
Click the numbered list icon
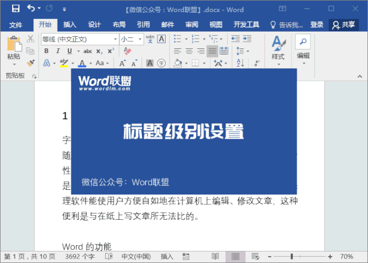pyautogui.click(x=195, y=39)
